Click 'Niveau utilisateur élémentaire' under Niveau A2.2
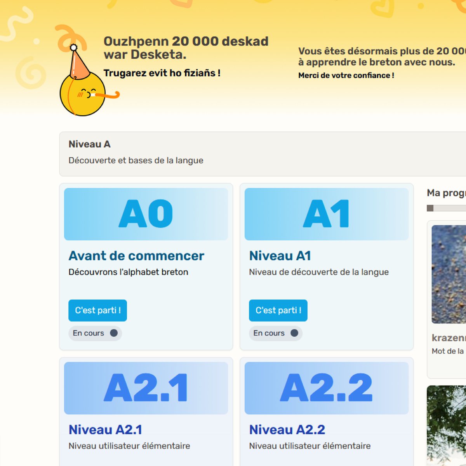The height and width of the screenshot is (466, 466). click(x=310, y=446)
